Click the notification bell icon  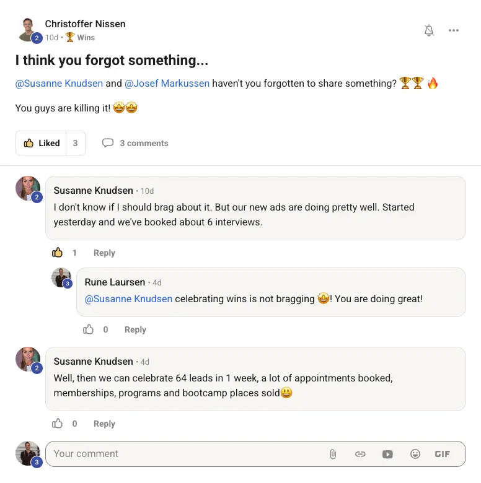coord(429,31)
